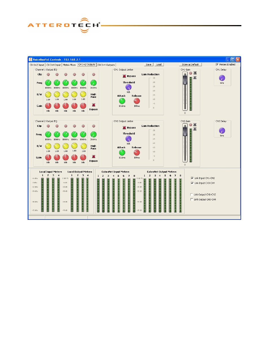Image resolution: width=269 pixels, height=348 pixels.
Task: Click CH1 Output Limiter Attack knob
Action: [x=122, y=101]
